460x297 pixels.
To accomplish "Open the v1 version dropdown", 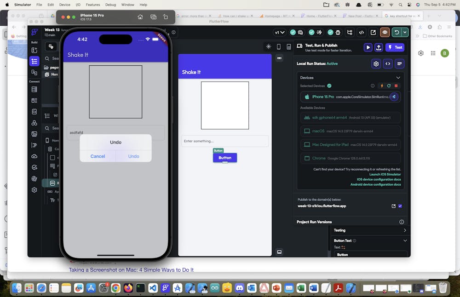I will point(279,32).
